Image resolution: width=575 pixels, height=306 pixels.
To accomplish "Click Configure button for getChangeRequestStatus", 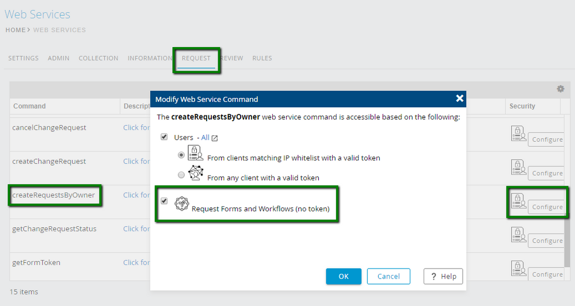I will click(547, 241).
